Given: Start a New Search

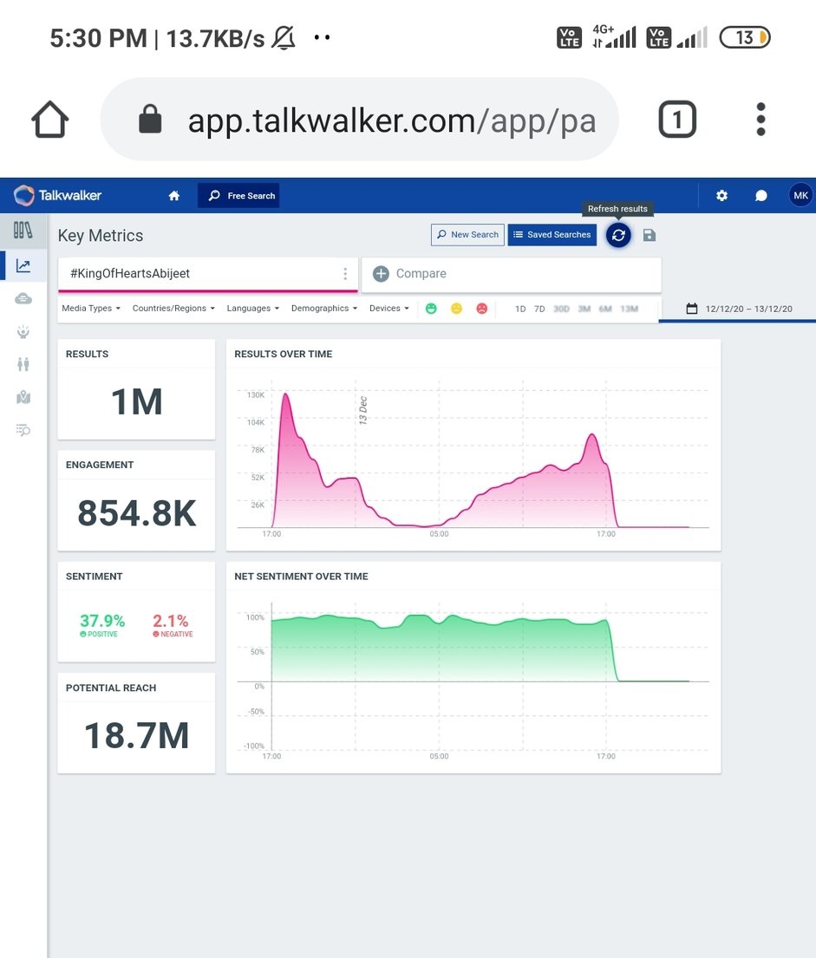Looking at the screenshot, I should [x=467, y=235].
